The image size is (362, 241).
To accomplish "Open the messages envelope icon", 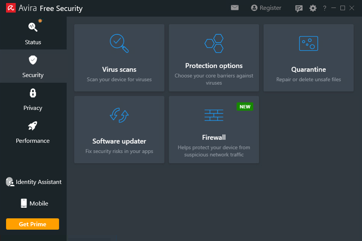I will tap(235, 7).
